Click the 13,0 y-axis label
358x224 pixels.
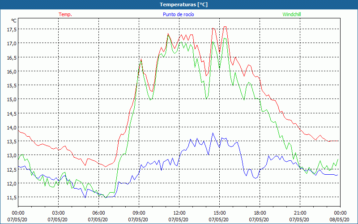point(12,155)
